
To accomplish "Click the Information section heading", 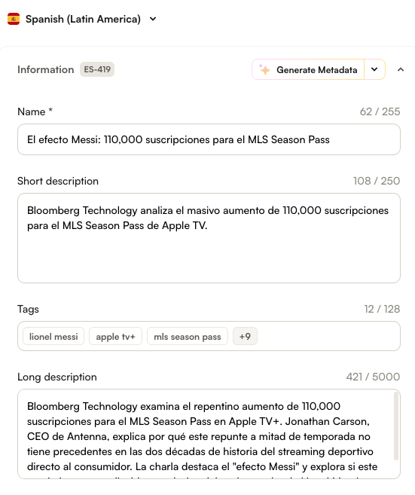I will 46,69.
